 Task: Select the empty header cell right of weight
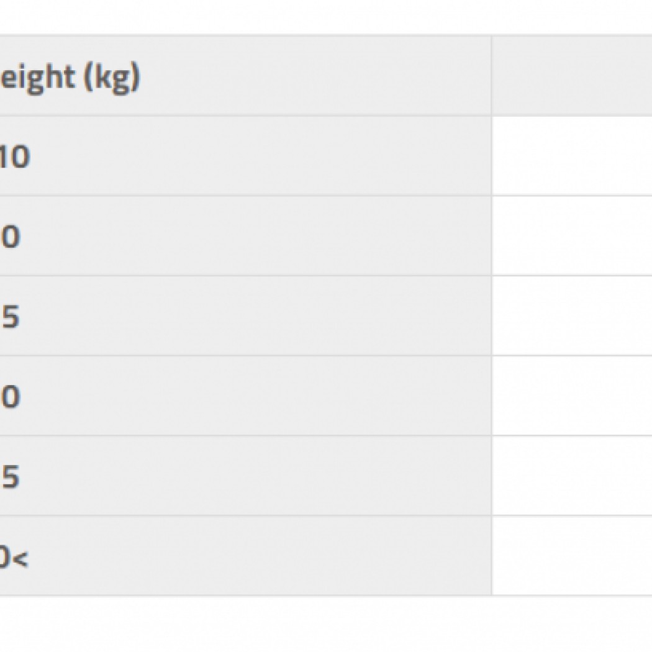(x=571, y=76)
